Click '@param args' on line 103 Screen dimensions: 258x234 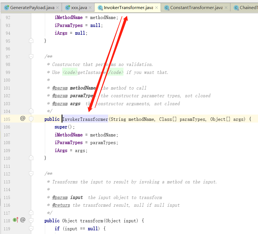66,104
